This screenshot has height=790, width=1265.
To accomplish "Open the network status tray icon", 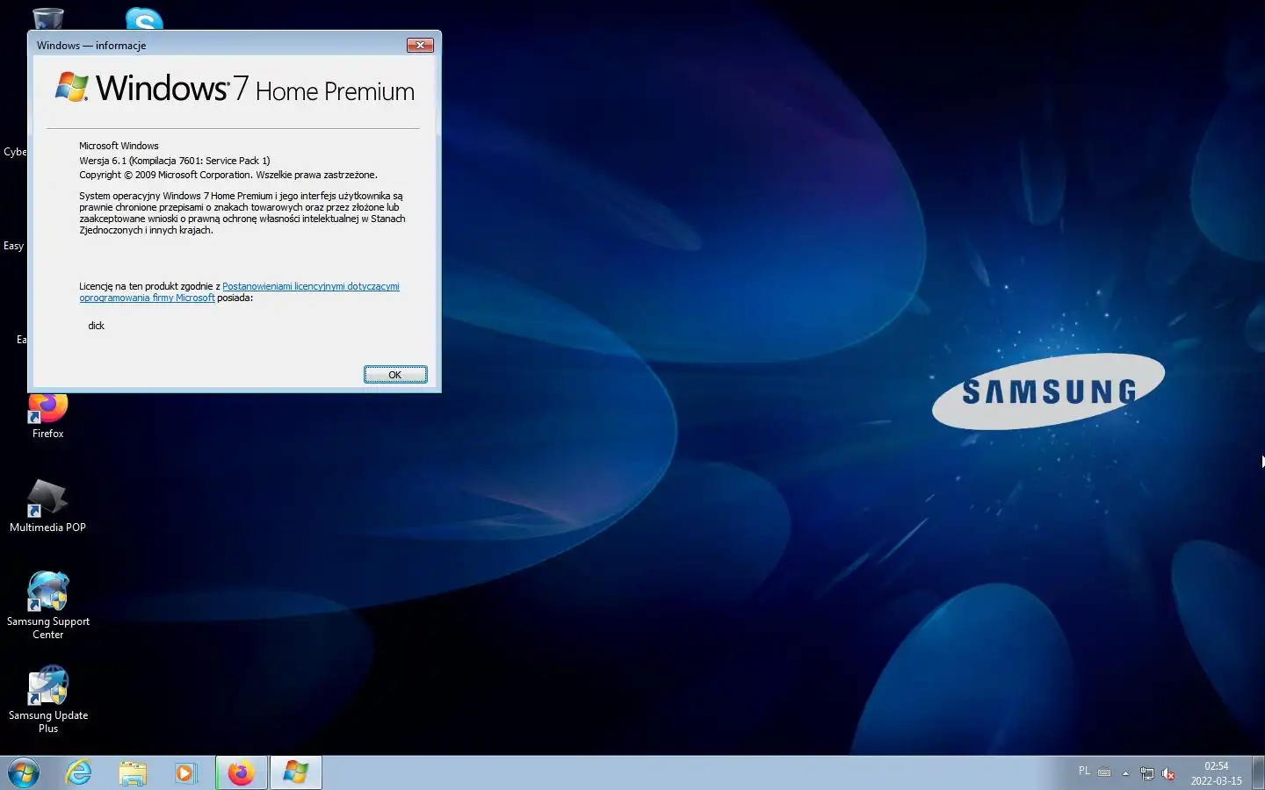I will pos(1147,773).
